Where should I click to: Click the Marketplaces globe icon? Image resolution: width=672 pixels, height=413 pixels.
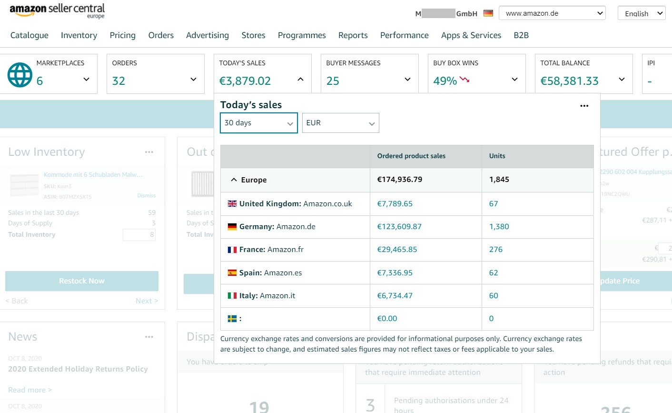coord(20,75)
